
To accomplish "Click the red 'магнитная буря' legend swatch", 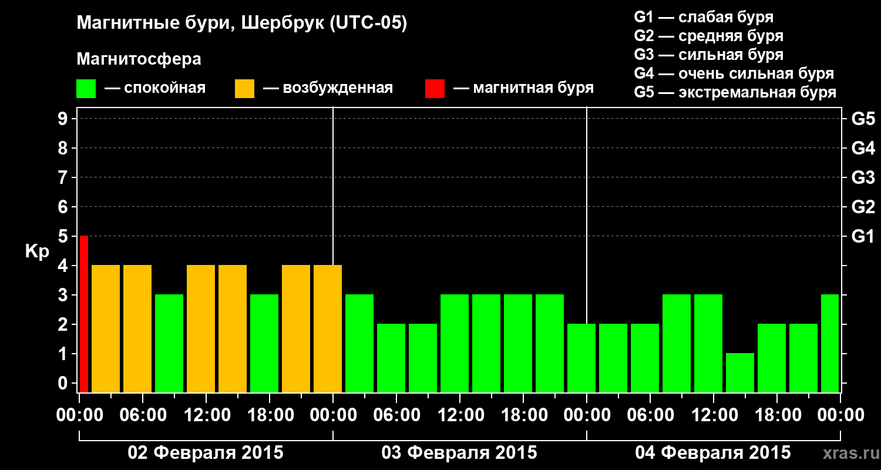I will click(435, 89).
